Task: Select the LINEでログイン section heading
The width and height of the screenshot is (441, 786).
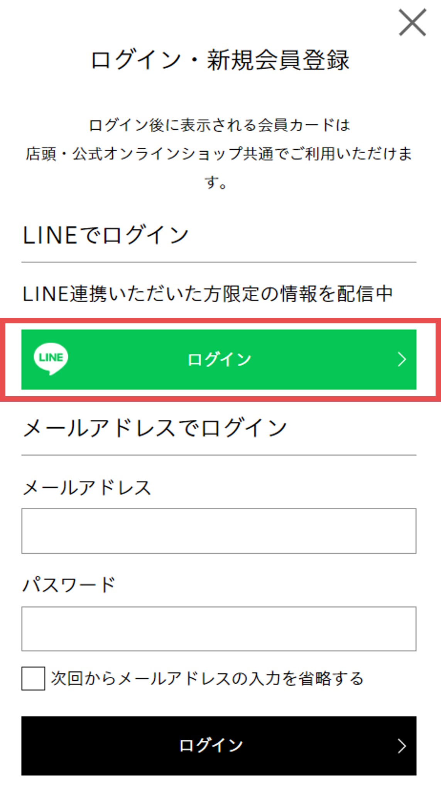Action: pos(106,235)
